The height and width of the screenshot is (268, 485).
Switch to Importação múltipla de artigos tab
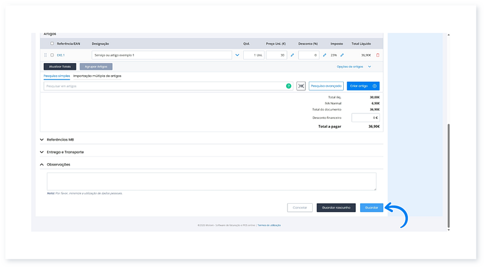click(x=97, y=76)
